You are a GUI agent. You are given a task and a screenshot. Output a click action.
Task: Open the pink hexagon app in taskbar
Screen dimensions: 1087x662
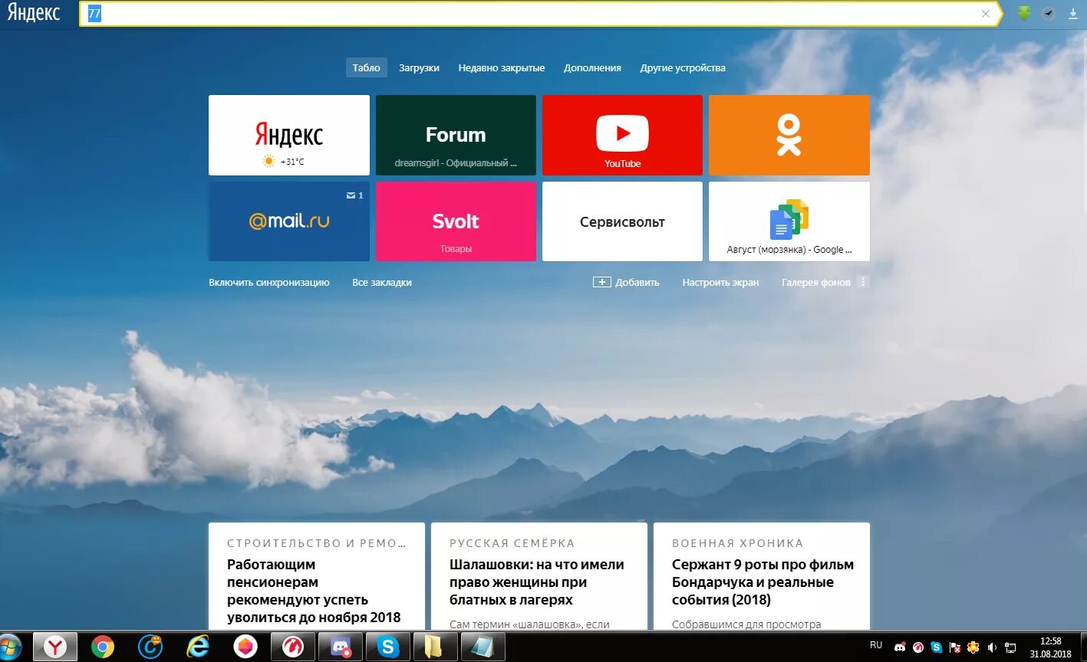click(x=245, y=647)
